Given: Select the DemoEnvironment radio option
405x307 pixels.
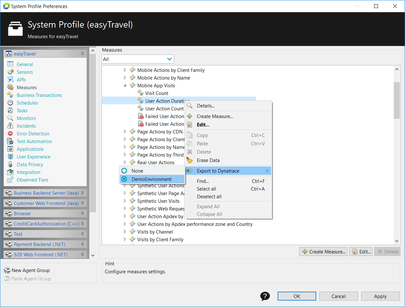Looking at the screenshot, I should pos(124,179).
